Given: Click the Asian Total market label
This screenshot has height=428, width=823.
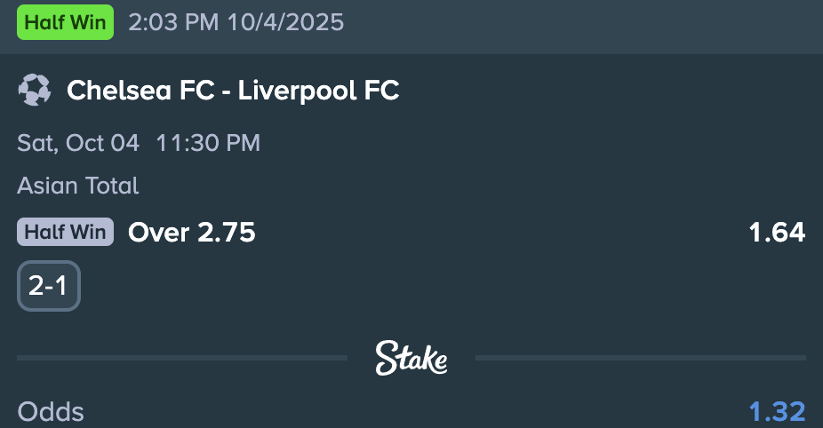Looking at the screenshot, I should point(78,186).
